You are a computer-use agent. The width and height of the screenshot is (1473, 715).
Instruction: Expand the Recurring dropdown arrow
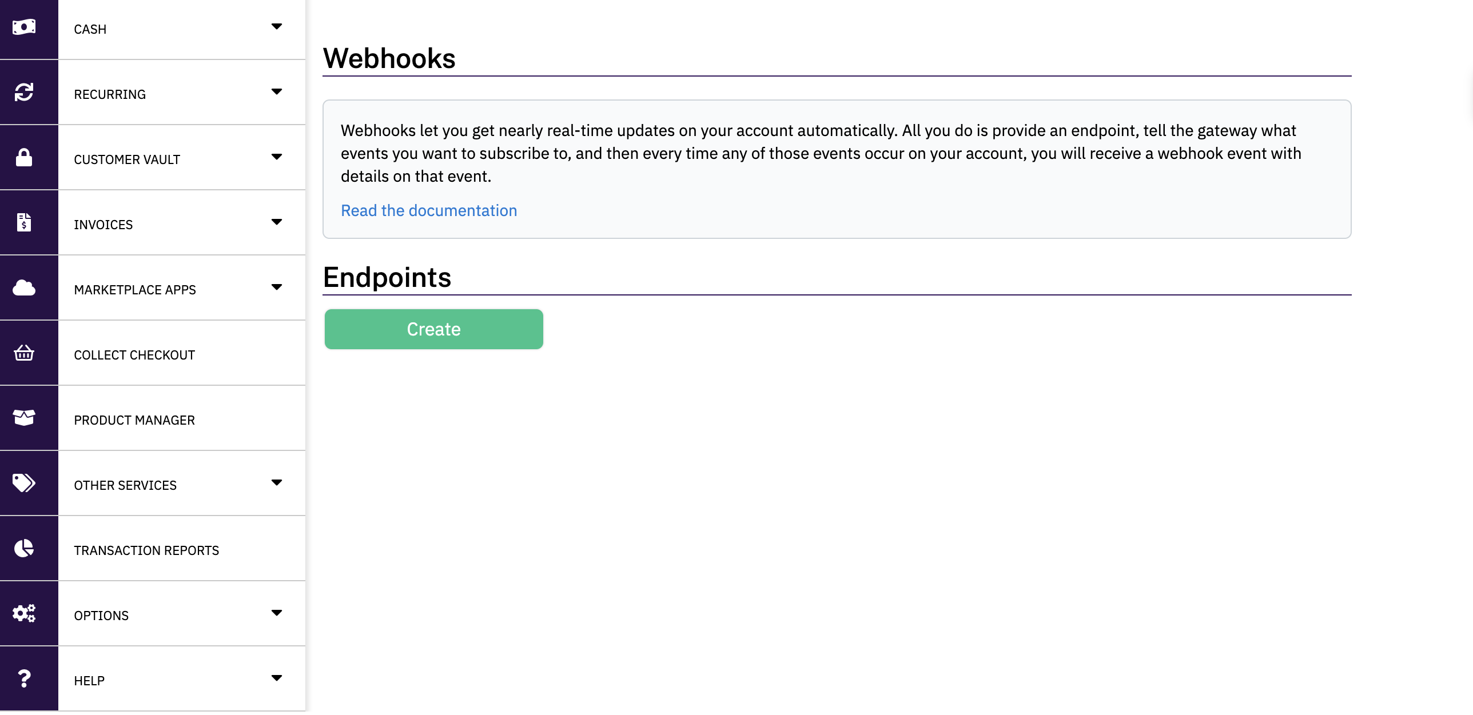click(x=277, y=92)
